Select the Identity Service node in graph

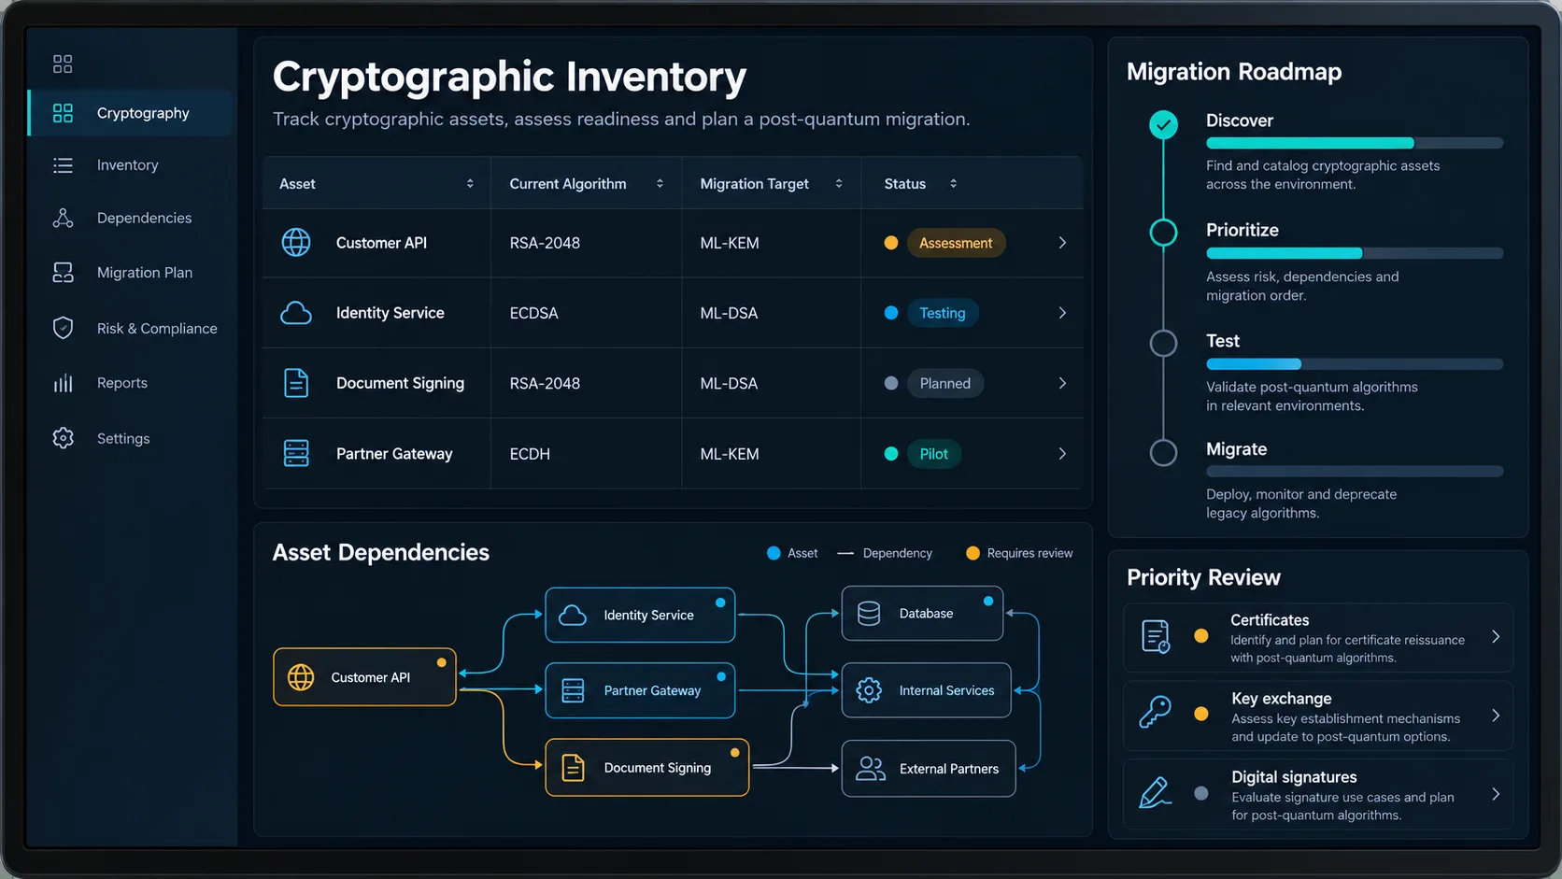point(640,615)
